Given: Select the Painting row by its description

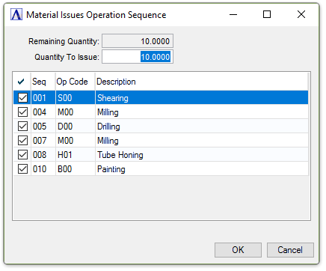Looking at the screenshot, I should point(111,169).
